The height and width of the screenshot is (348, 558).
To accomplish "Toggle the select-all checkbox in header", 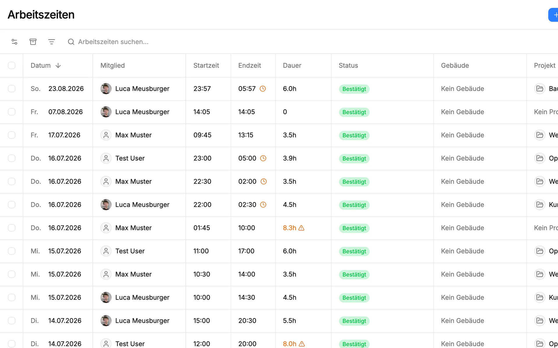I will (12, 66).
